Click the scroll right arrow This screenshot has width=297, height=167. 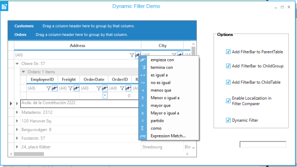(188, 154)
